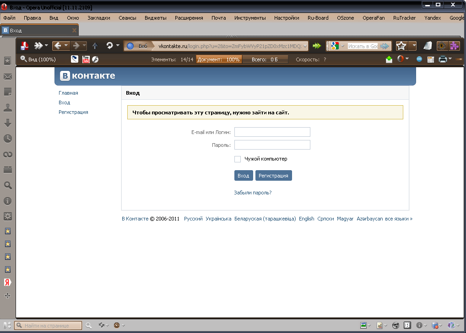Click the 'Найти на странице' search field
The height and width of the screenshot is (333, 466).
click(48, 326)
